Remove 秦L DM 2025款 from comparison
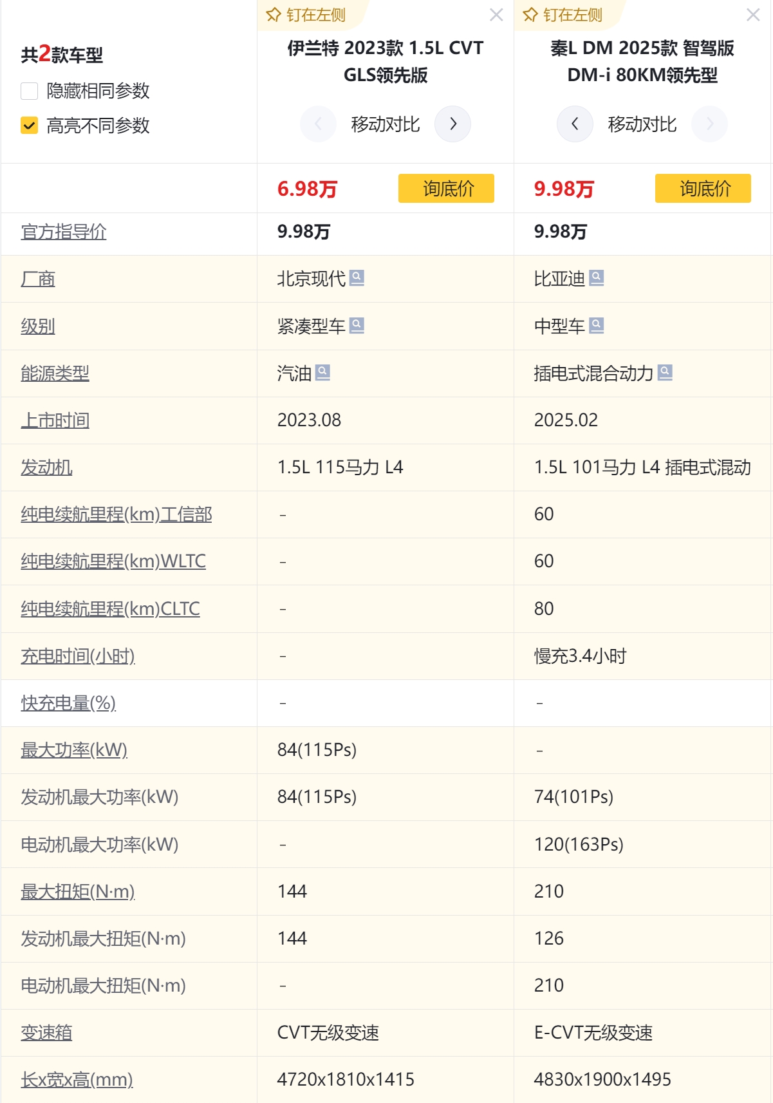Screen dimensions: 773x1103 click(x=753, y=15)
